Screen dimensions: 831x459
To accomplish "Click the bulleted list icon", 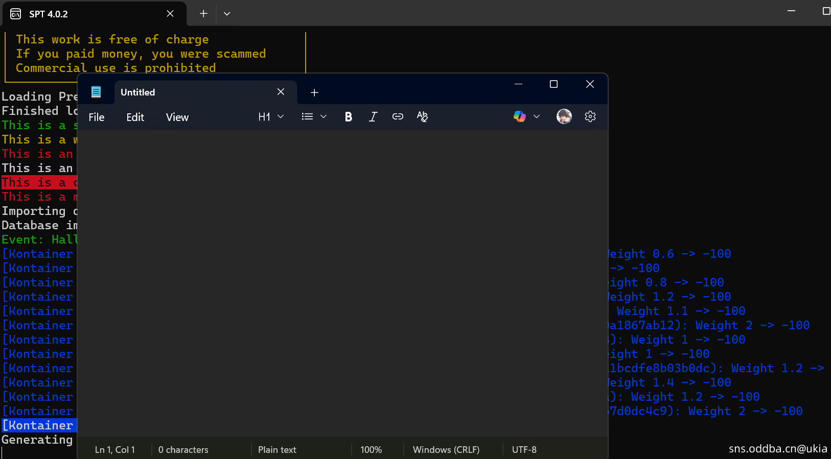I will pyautogui.click(x=307, y=117).
